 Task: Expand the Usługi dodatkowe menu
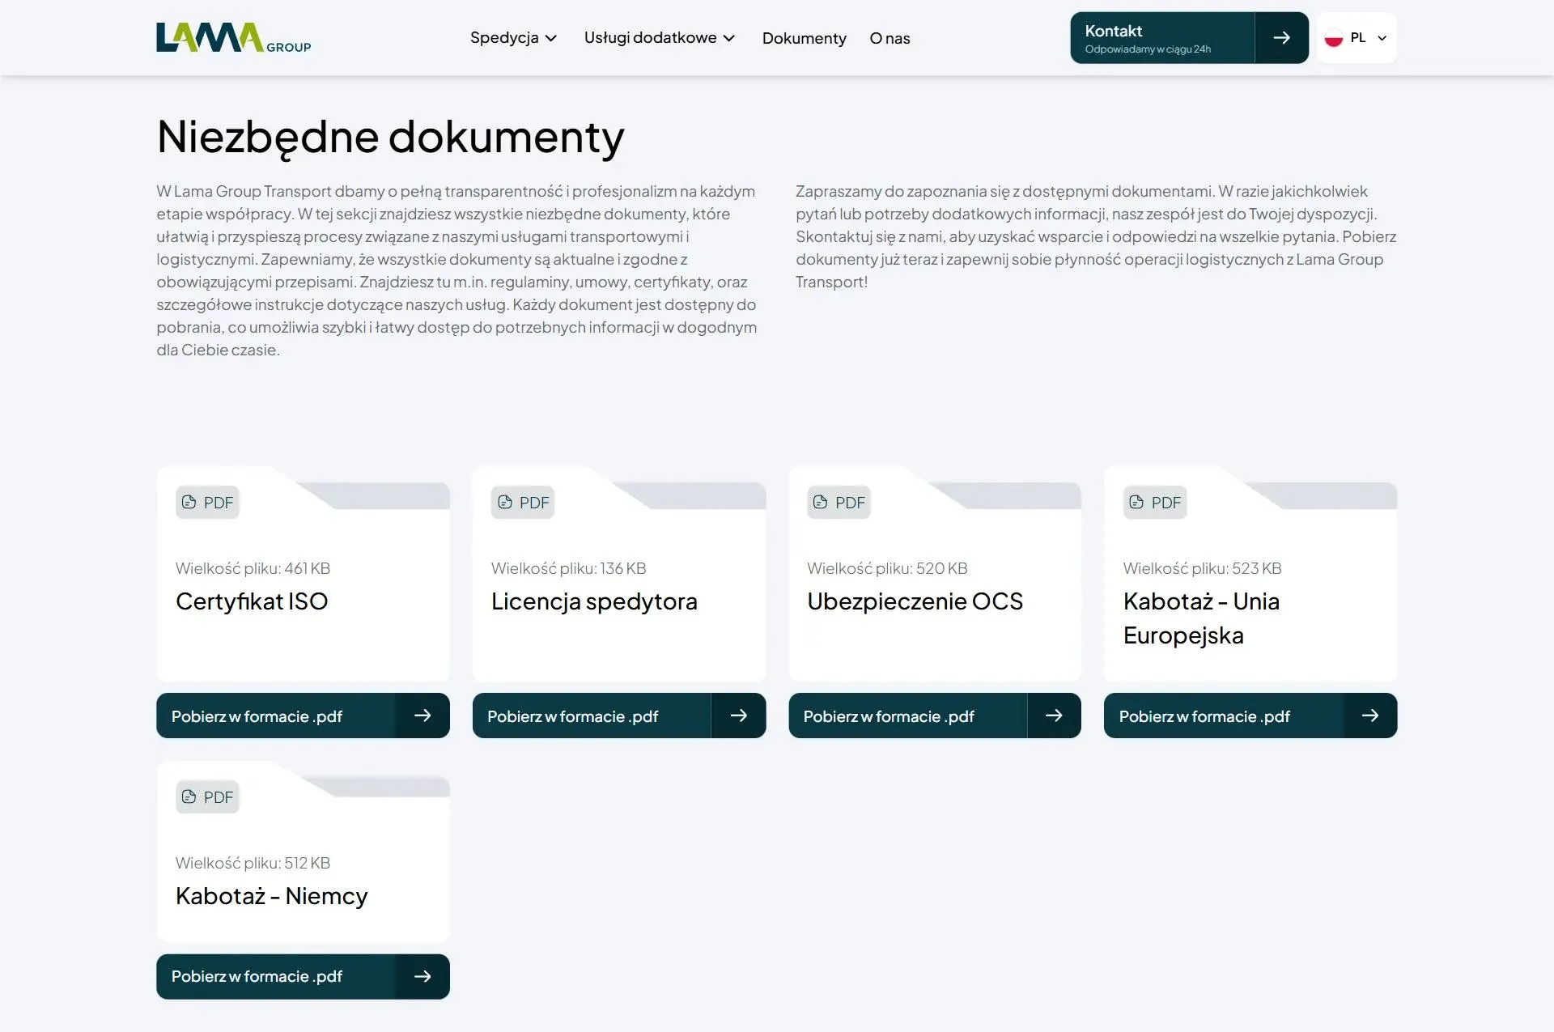659,38
